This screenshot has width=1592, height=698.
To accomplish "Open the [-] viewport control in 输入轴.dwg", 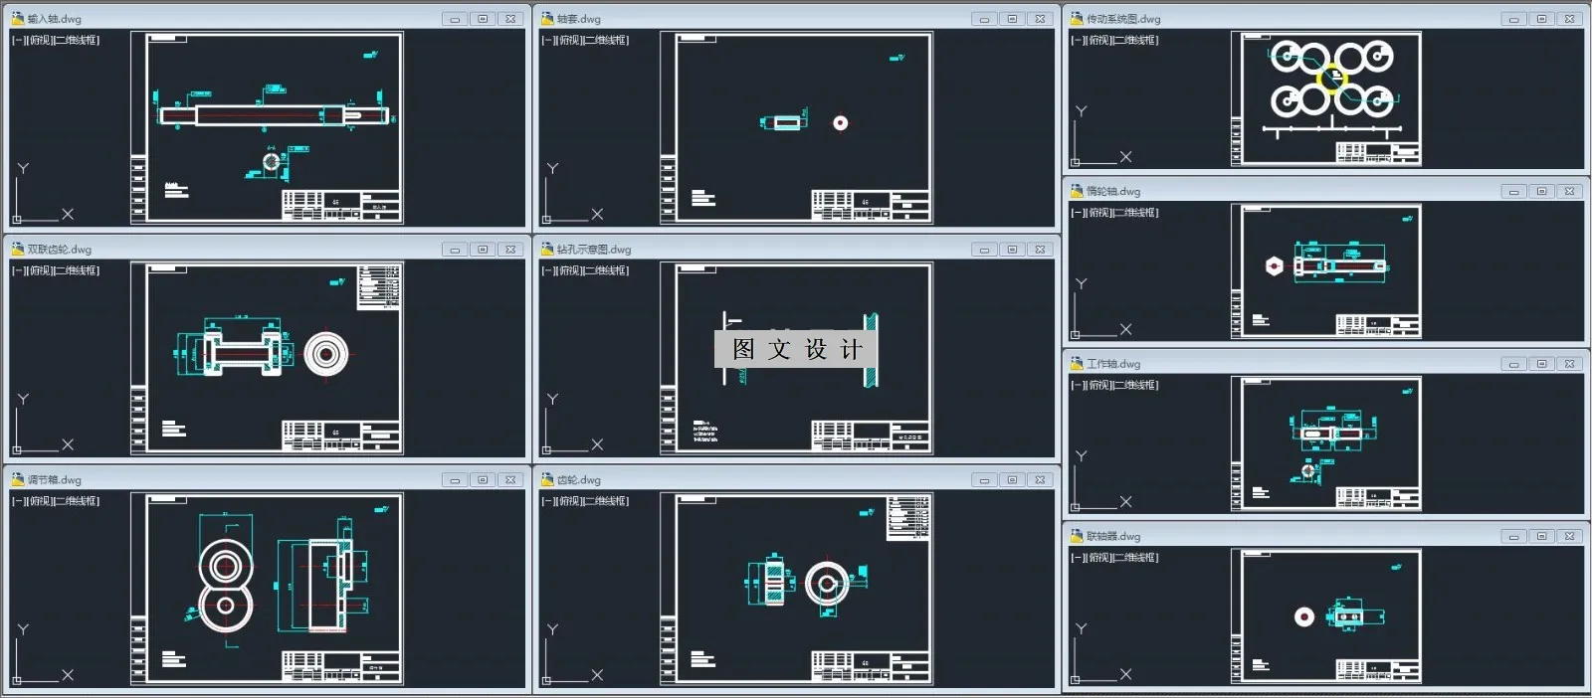I will [18, 41].
